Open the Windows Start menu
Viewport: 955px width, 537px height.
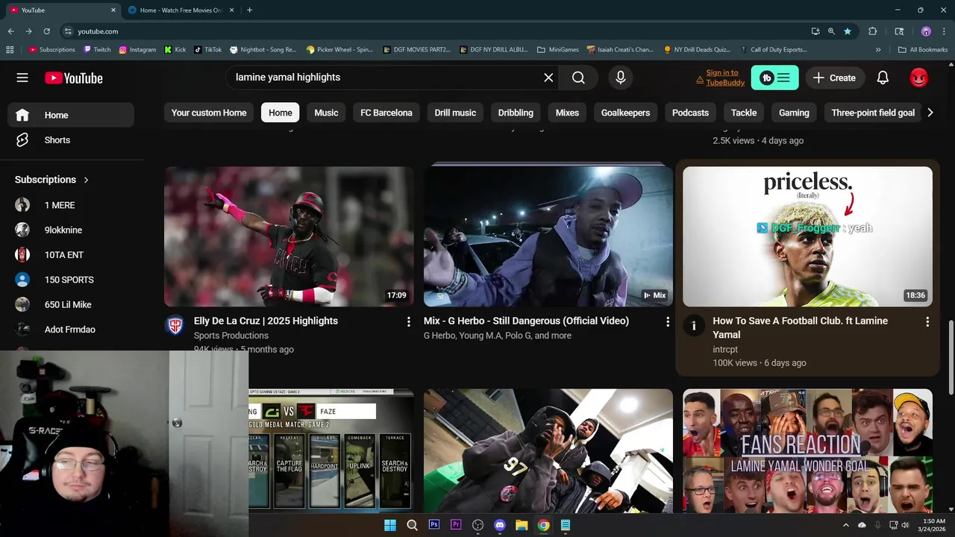click(x=390, y=525)
